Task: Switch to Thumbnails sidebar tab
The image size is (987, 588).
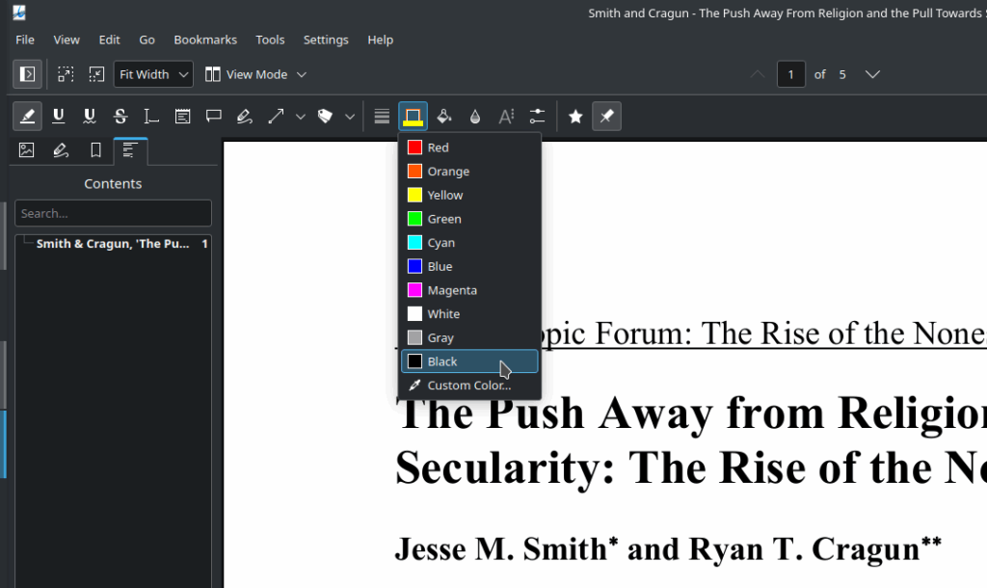Action: pos(26,150)
